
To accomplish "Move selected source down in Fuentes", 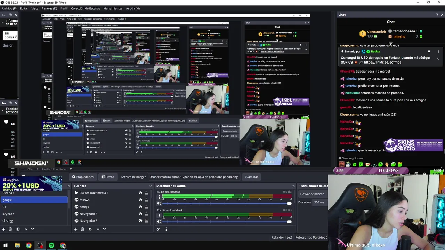I will 104,229.
